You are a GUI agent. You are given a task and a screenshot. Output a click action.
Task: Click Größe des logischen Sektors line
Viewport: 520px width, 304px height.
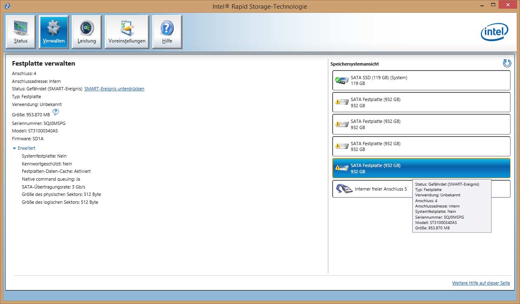click(60, 202)
